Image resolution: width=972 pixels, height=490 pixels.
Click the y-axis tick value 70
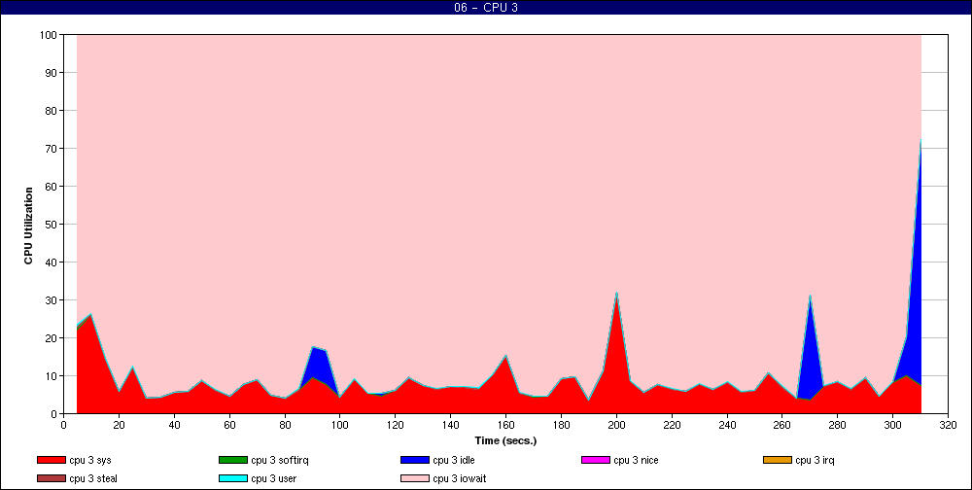click(52, 149)
